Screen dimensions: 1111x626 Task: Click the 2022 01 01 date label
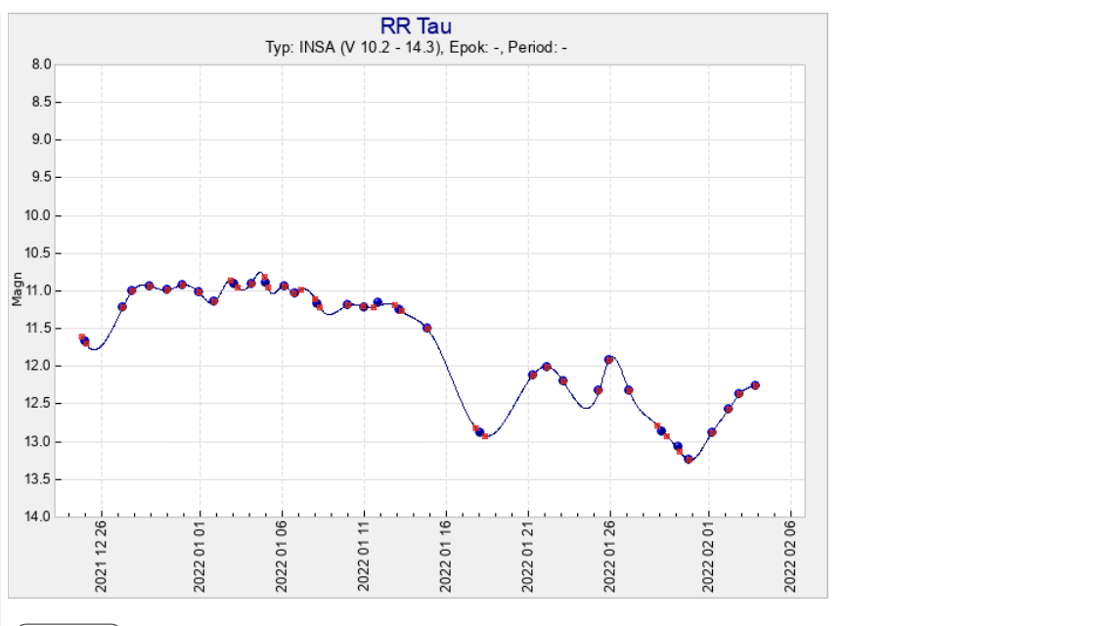click(200, 559)
